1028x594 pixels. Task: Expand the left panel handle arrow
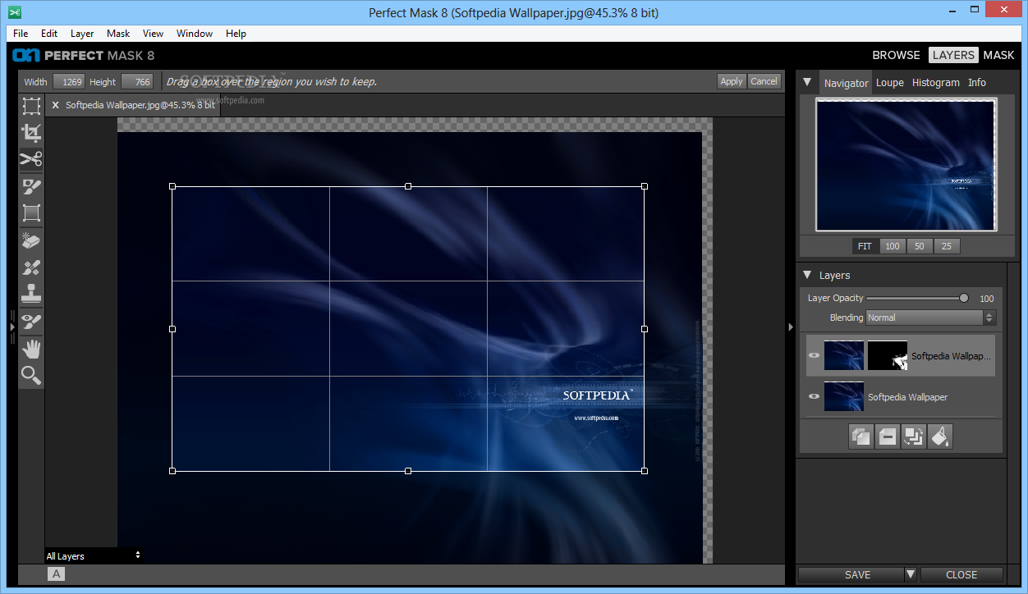click(12, 327)
